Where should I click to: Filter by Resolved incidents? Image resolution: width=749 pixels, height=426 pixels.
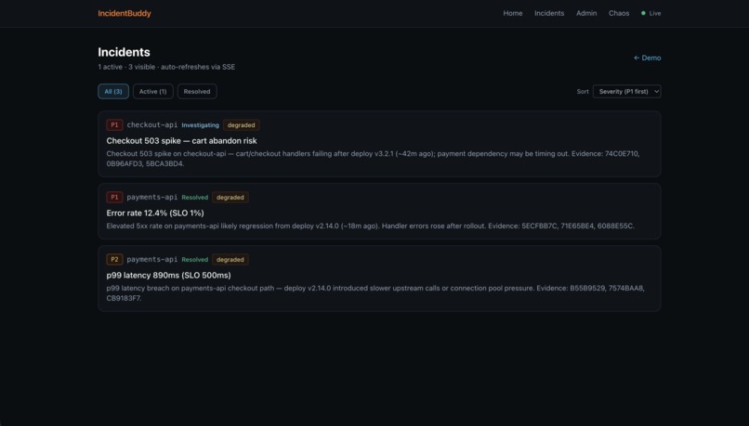pos(197,91)
